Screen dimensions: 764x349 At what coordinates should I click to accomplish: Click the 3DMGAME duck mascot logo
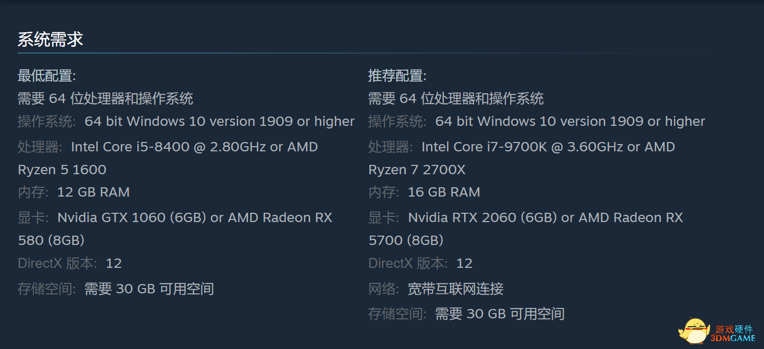695,331
